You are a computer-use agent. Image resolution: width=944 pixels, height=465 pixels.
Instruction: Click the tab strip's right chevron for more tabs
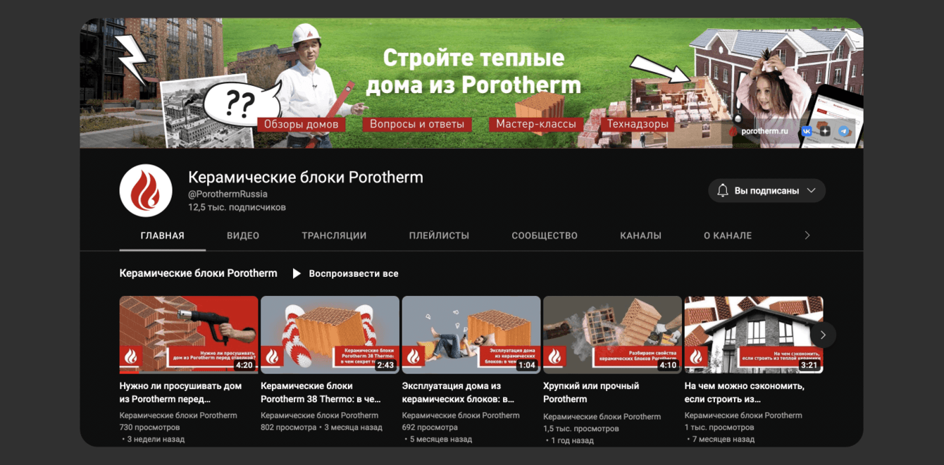(807, 235)
